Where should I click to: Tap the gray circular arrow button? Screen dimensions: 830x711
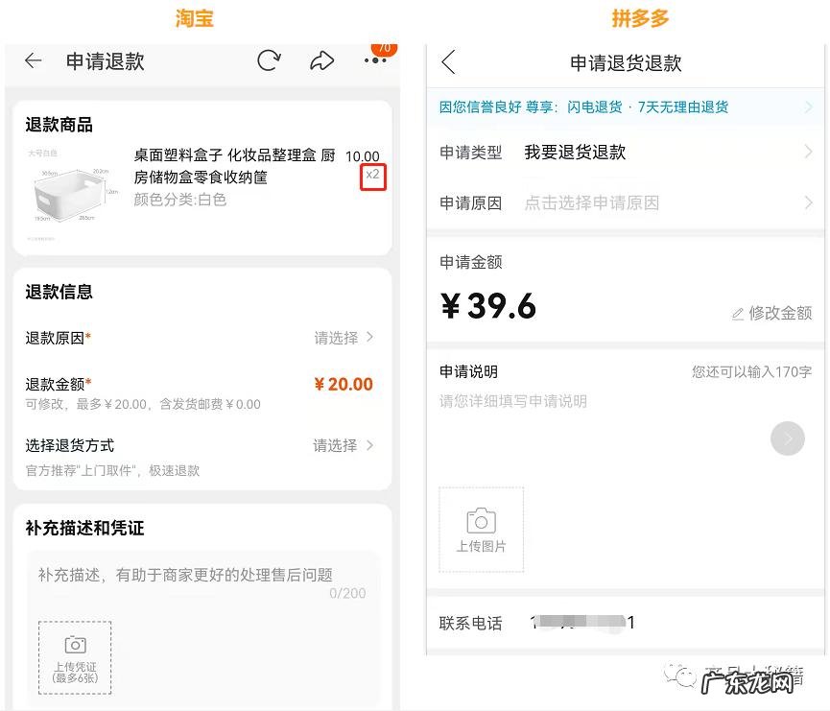[x=788, y=438]
